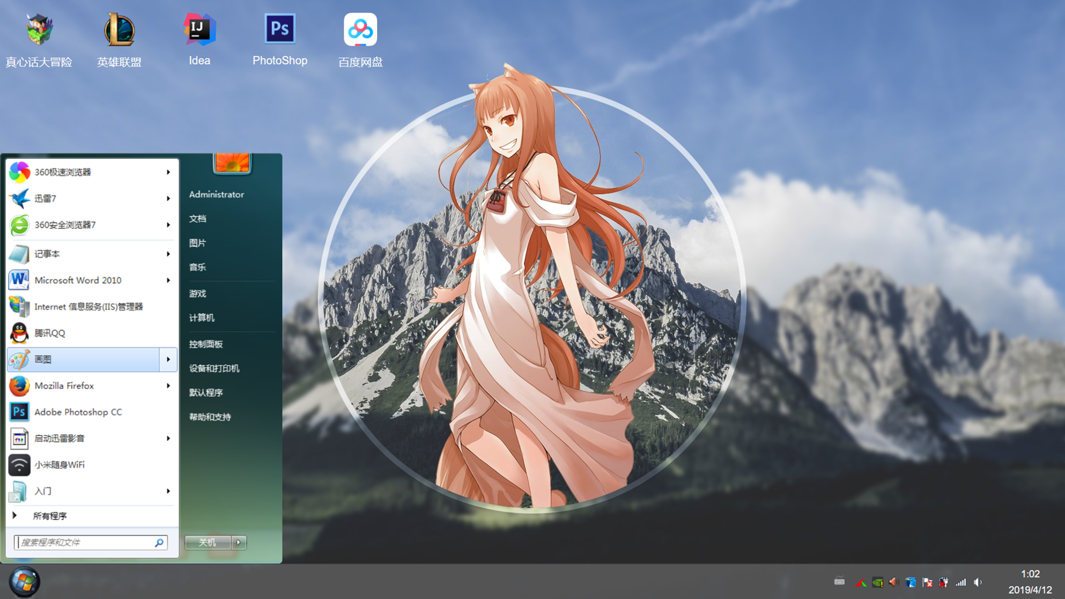Image resolution: width=1065 pixels, height=599 pixels.
Task: Expand the 360极速浏览器 jump list arrow
Action: pyautogui.click(x=168, y=172)
